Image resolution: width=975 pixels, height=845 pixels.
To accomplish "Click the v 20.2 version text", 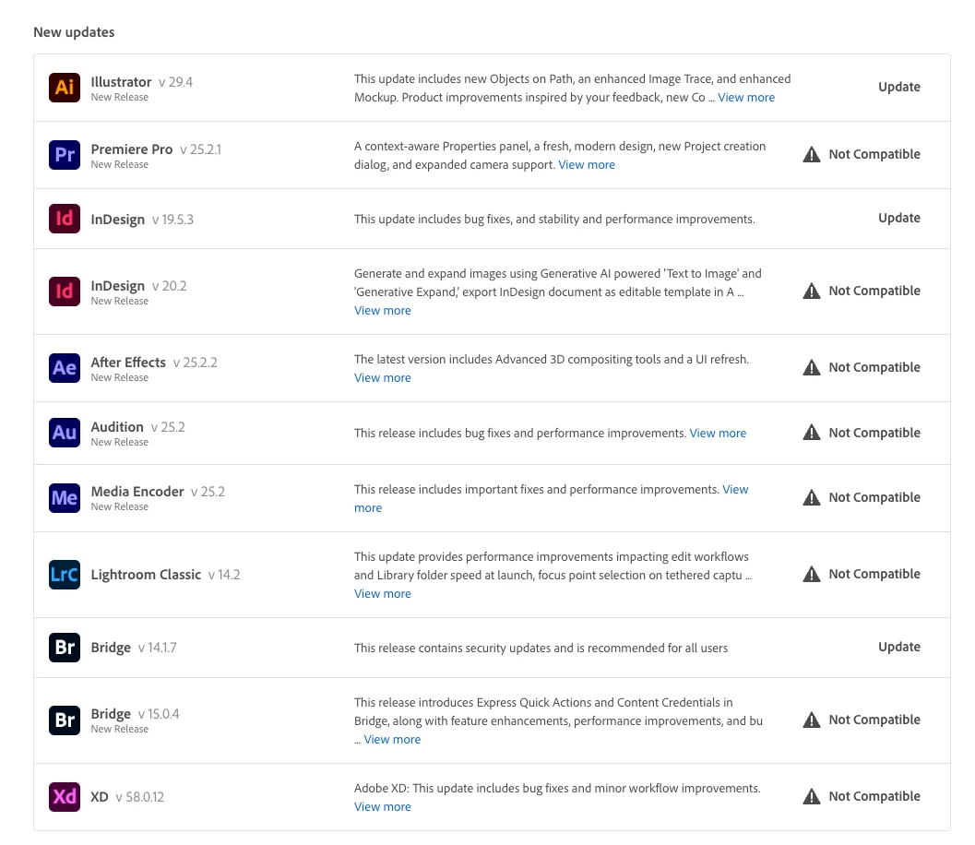I will [169, 286].
